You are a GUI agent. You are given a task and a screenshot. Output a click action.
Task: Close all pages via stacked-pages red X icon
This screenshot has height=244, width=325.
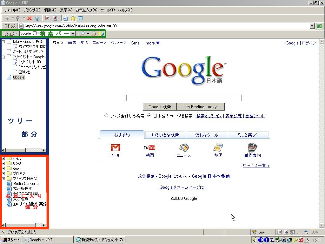click(x=55, y=18)
